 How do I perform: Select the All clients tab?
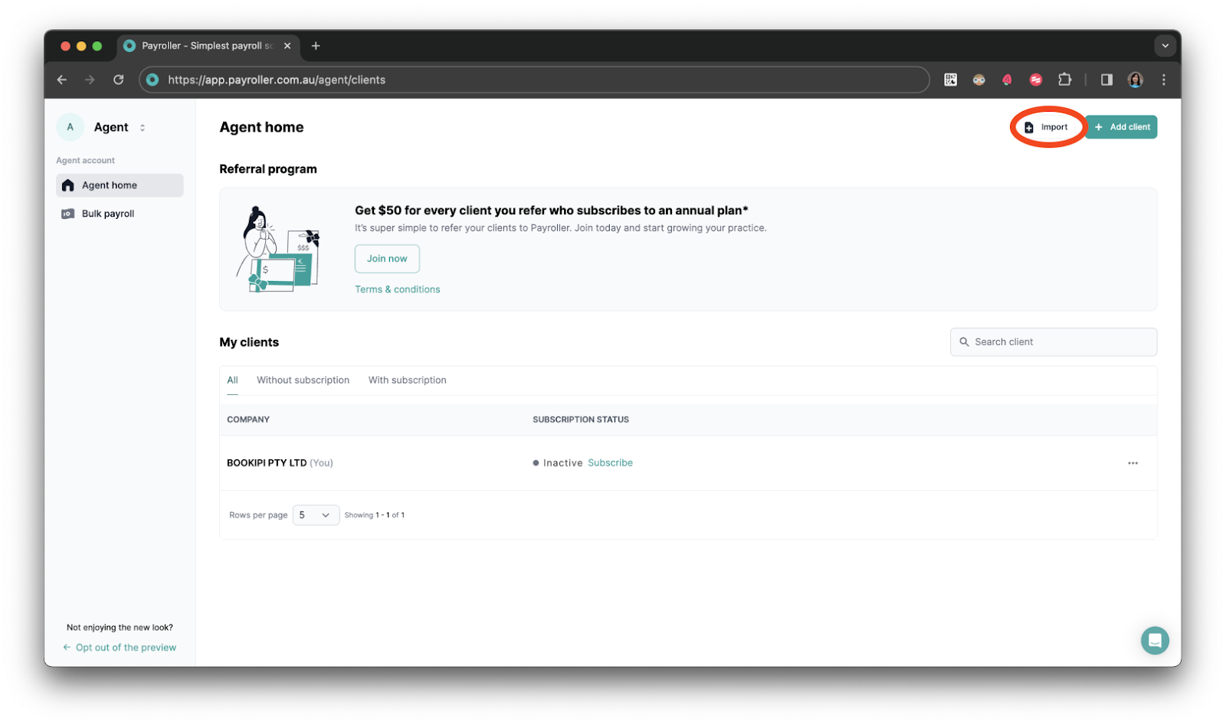pos(232,380)
